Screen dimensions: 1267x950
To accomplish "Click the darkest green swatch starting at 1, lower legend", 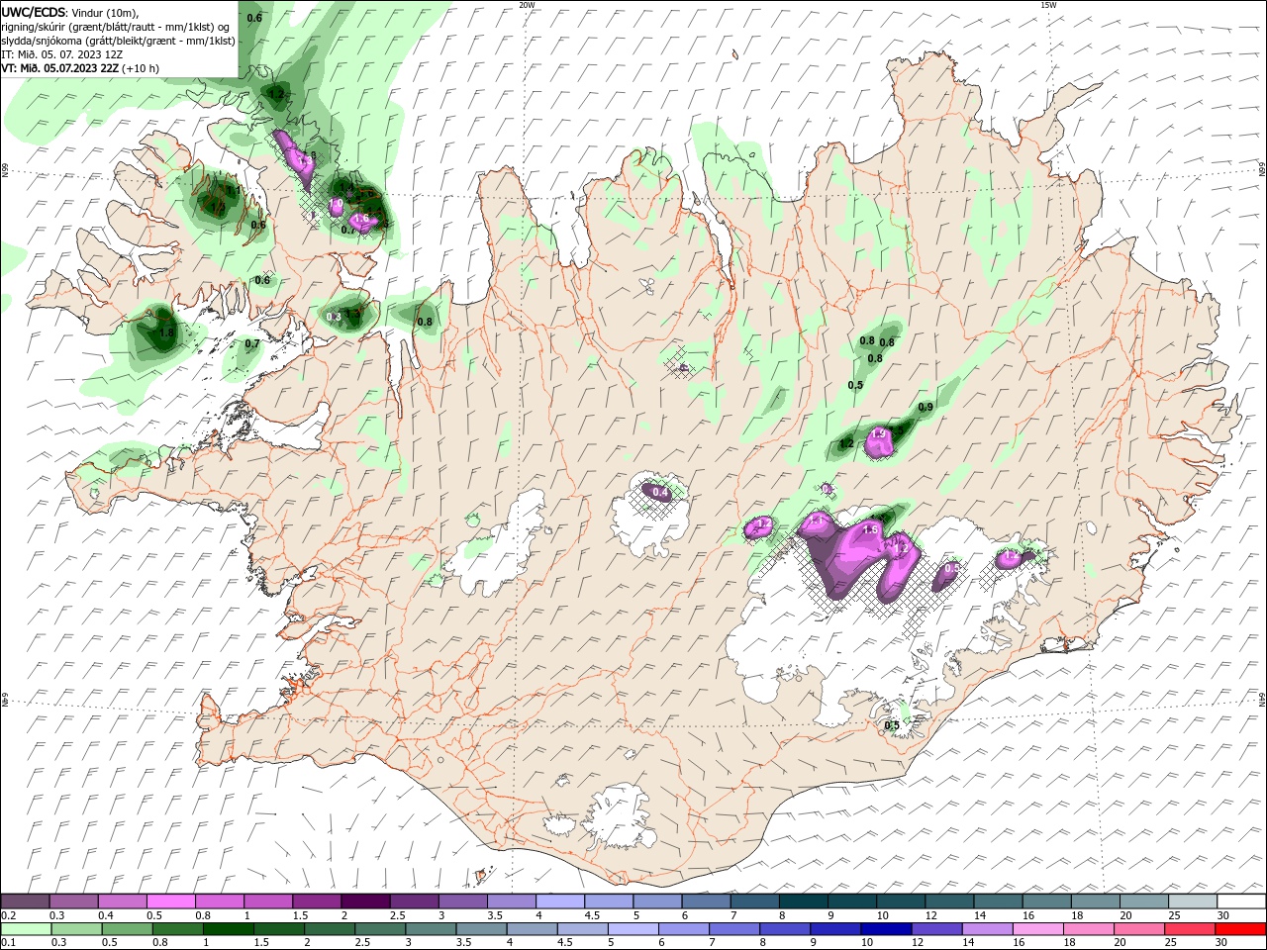I will pyautogui.click(x=229, y=929).
